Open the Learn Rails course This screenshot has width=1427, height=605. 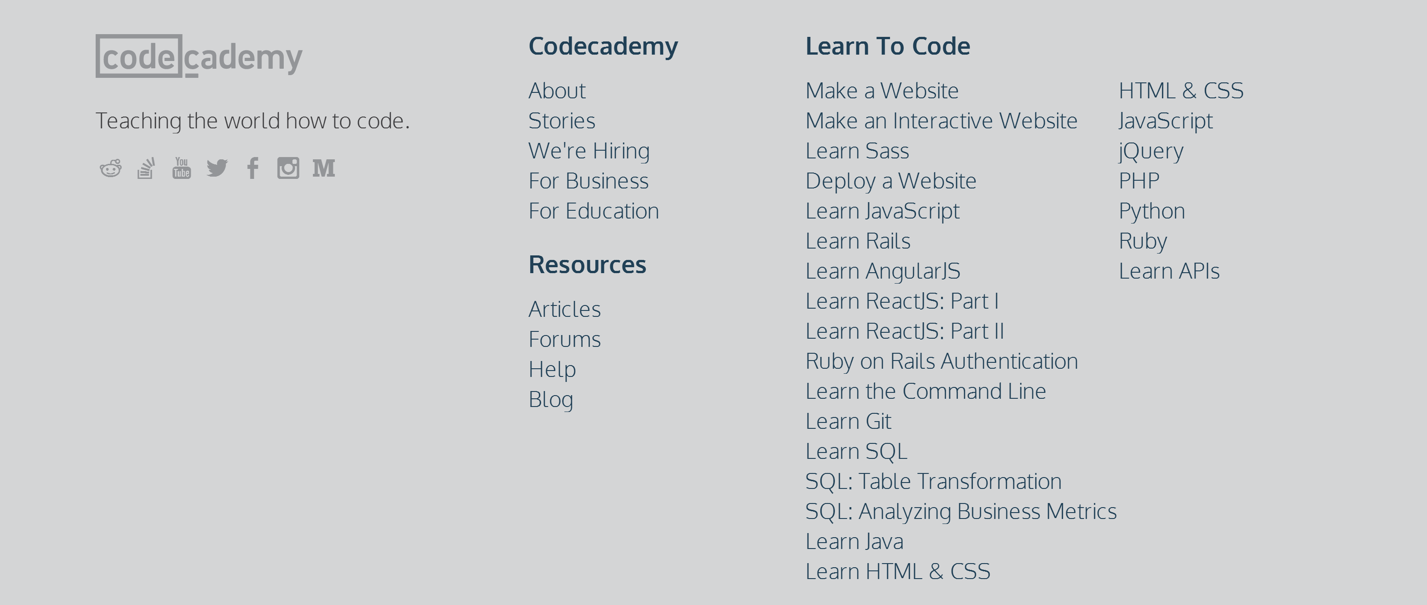(858, 241)
